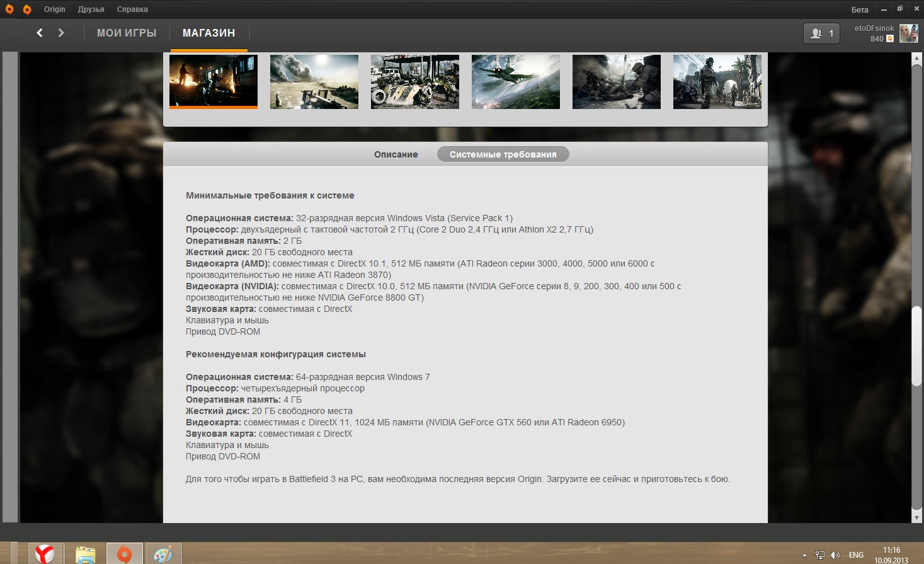
Task: Minimize the Origin window
Action: 884,9
